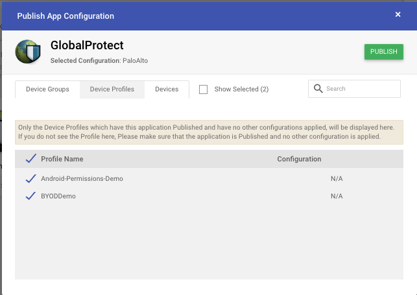Image resolution: width=417 pixels, height=295 pixels.
Task: Toggle the select-all checkmark beside Profile Name
Action: pos(31,158)
